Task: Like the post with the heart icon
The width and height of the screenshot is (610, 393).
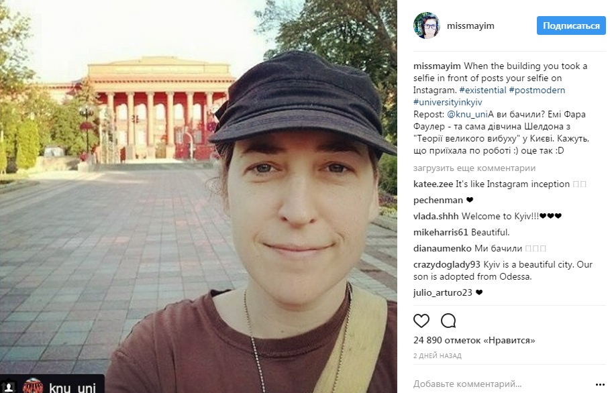Action: point(421,321)
